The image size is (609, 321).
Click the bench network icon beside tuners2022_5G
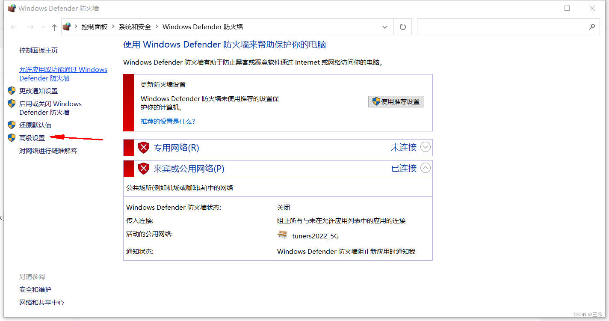tap(282, 235)
